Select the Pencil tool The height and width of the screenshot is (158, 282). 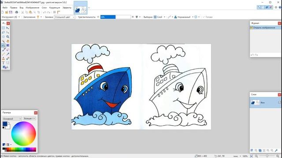tap(4, 54)
